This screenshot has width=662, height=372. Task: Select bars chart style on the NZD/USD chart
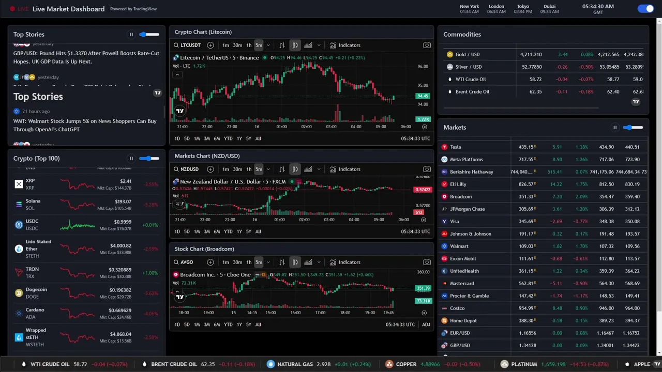[282, 169]
